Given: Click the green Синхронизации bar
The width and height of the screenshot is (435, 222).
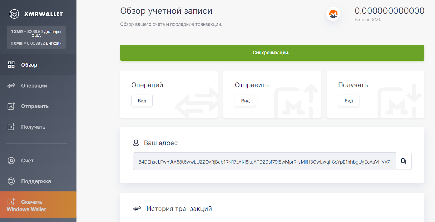Looking at the screenshot, I should pos(272,53).
